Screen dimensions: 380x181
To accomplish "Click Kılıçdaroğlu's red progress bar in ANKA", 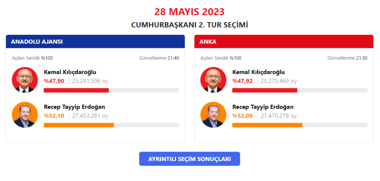I will [265, 90].
